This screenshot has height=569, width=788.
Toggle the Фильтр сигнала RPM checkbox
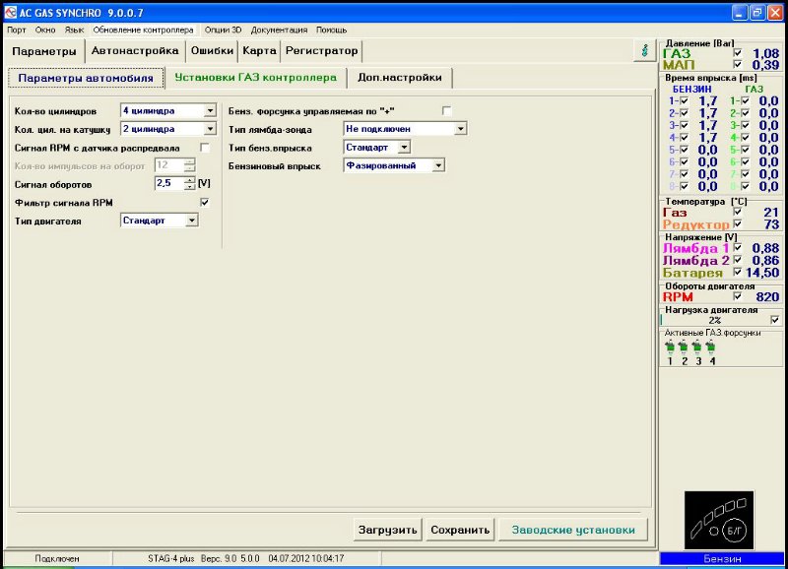pos(205,202)
